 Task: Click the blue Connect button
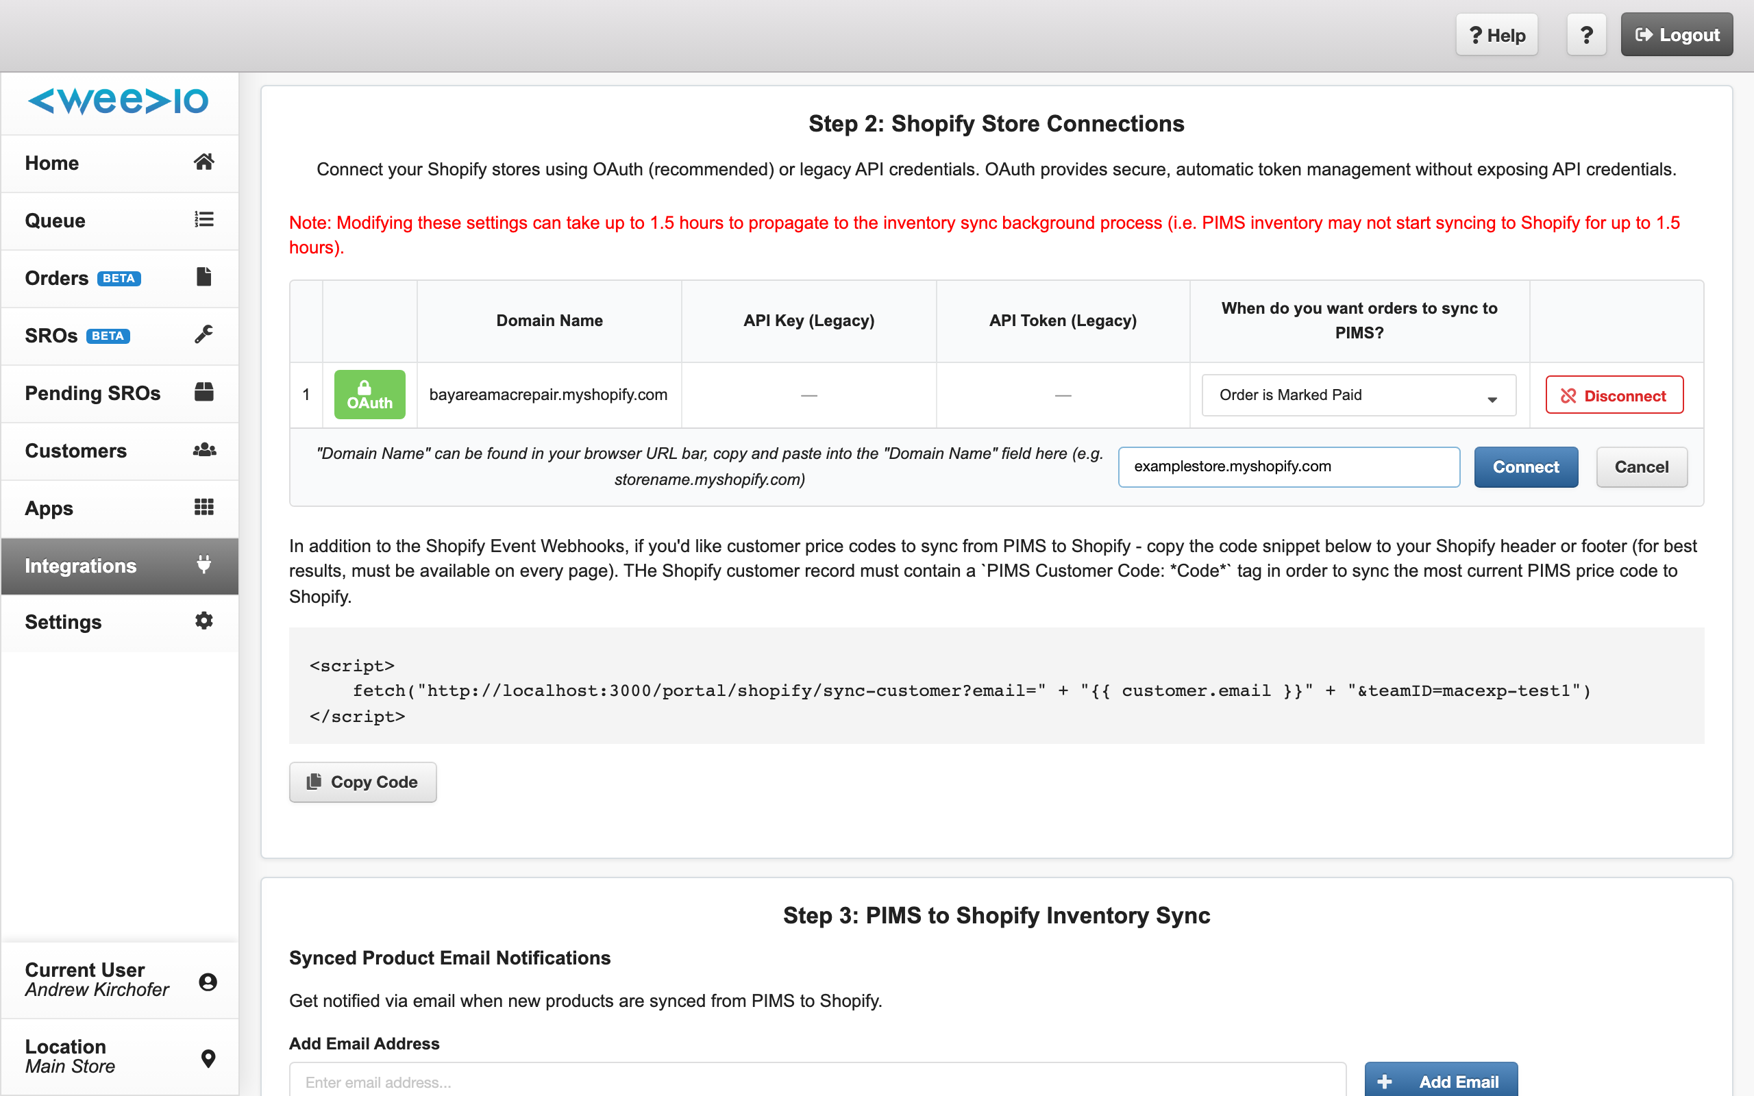coord(1526,466)
